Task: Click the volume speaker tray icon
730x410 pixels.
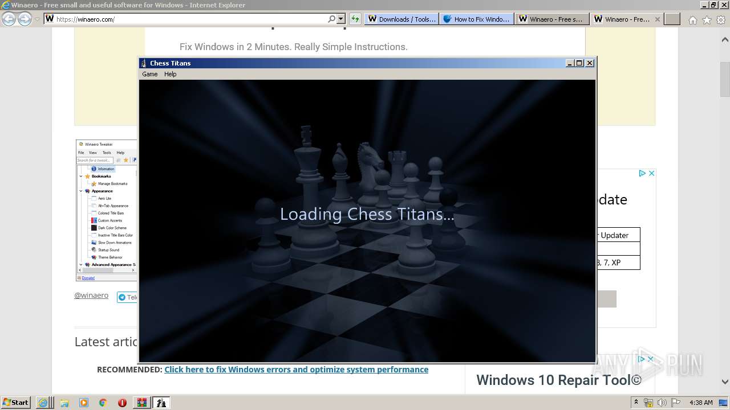Action: click(x=663, y=403)
